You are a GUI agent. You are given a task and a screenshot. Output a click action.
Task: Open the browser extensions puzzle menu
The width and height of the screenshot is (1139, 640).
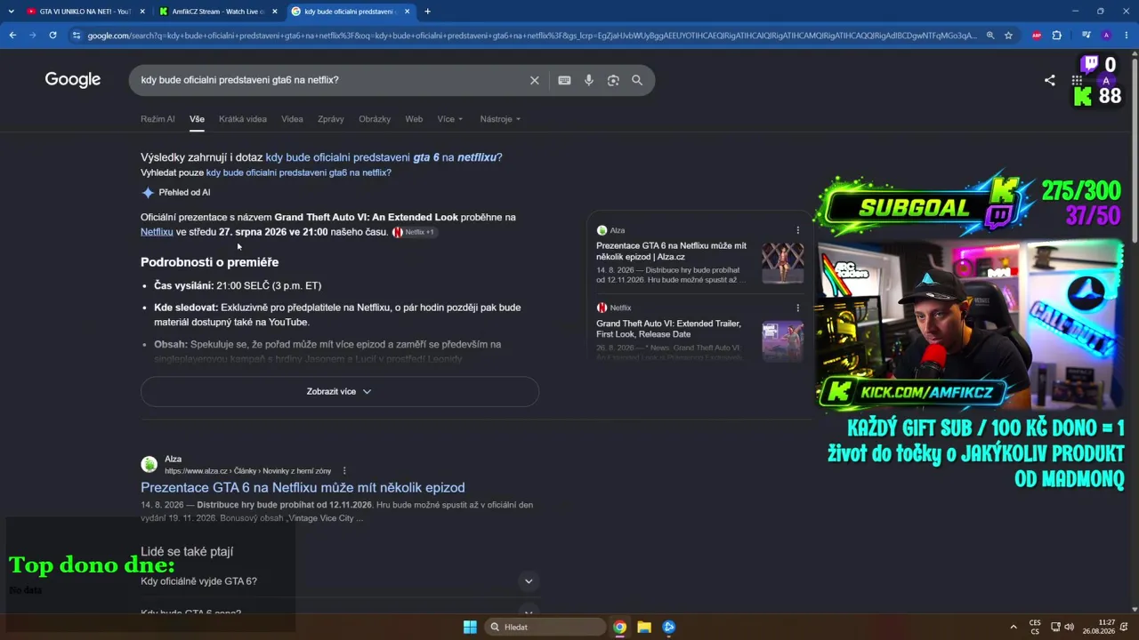[1057, 36]
